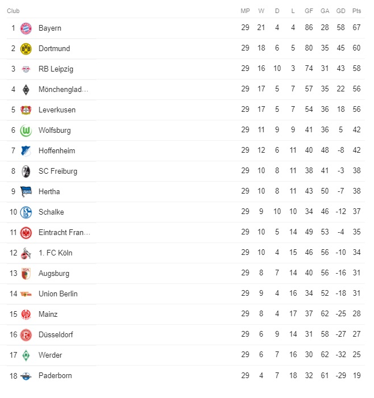Select the RB Leipzig crest
Screen dimensions: 374x398
(x=26, y=69)
